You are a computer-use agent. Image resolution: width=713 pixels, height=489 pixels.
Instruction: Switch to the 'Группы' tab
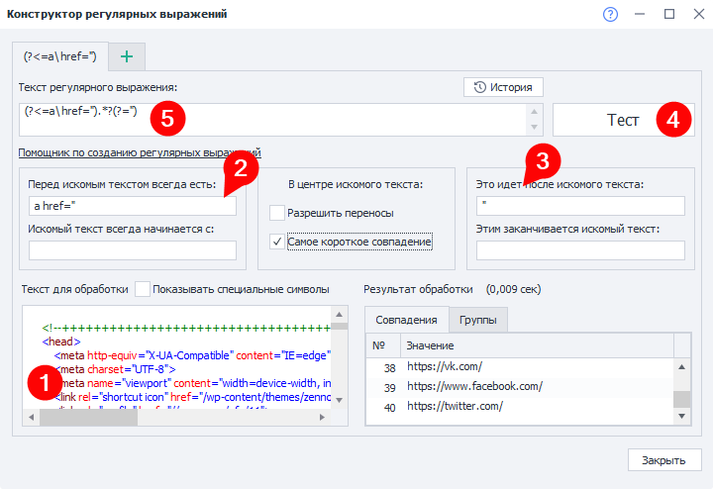(480, 320)
